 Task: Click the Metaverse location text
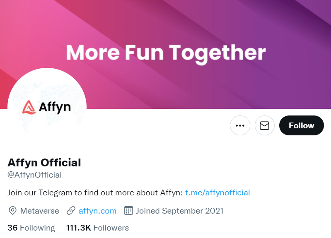(39, 211)
